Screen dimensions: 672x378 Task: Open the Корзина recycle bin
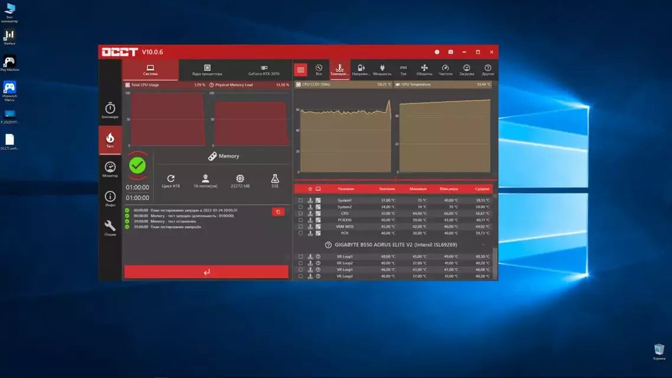tap(659, 352)
